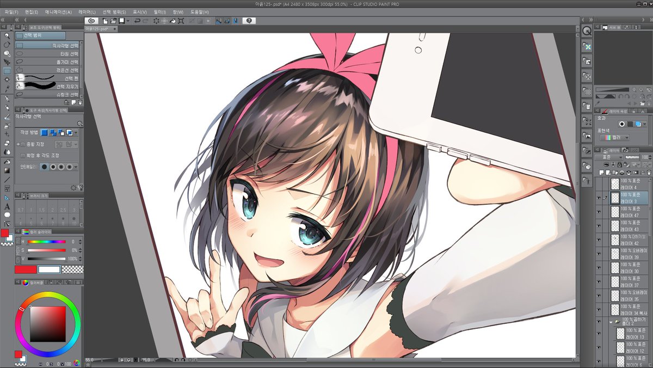Viewport: 653px width, 368px height.
Task: Select the Pen tool in the toolbar
Action: point(7,99)
